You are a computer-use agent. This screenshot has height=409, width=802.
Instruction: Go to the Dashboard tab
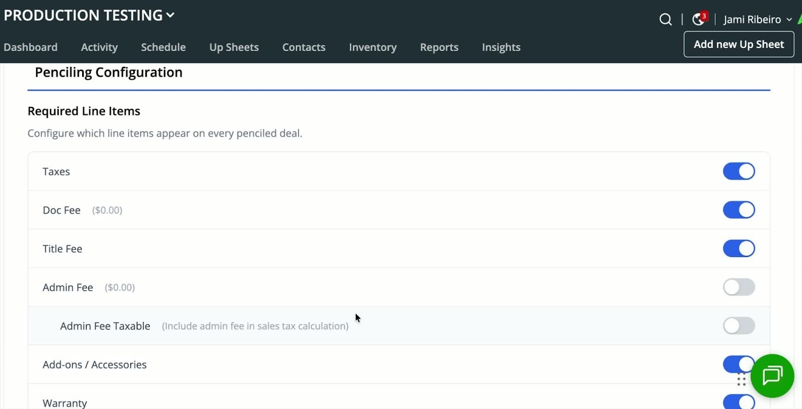[x=31, y=47]
